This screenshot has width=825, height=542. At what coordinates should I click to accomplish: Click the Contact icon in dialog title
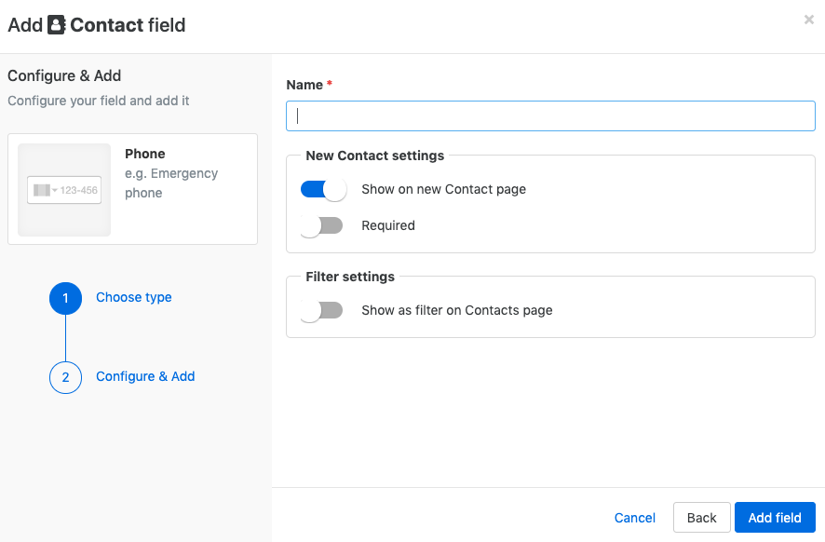pos(56,25)
